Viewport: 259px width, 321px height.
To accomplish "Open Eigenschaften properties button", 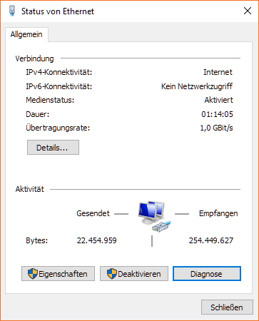I will (x=58, y=274).
